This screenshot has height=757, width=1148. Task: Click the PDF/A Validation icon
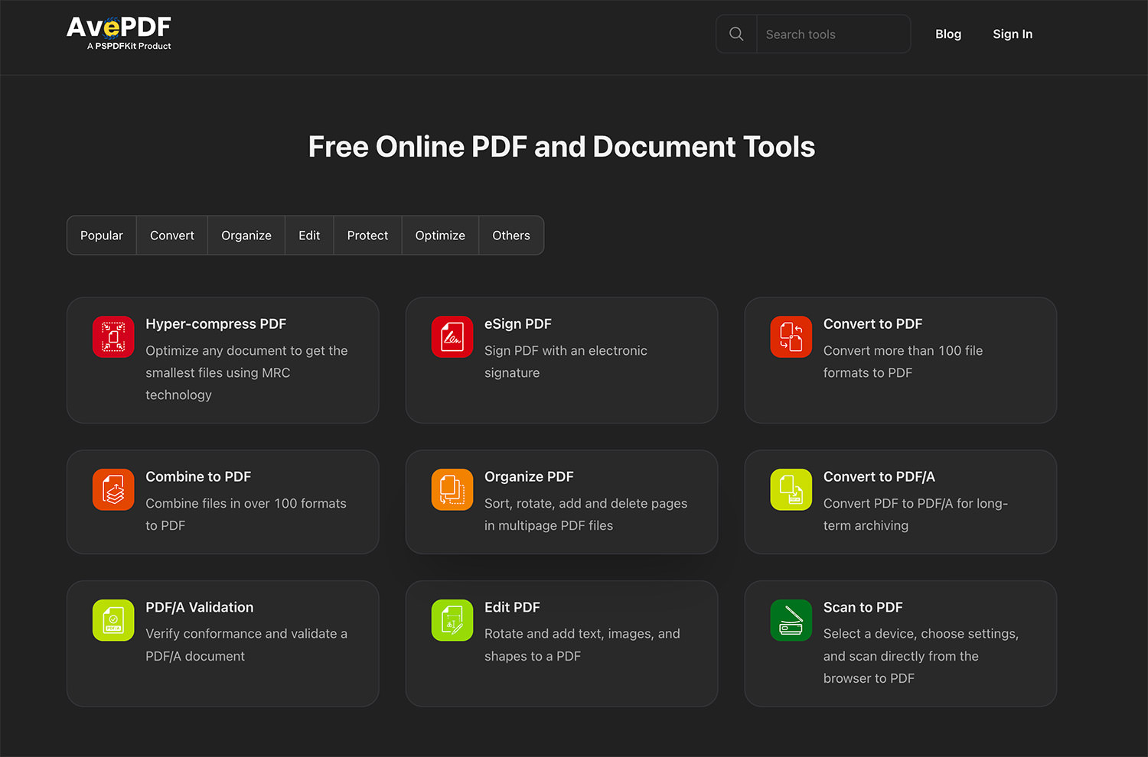pyautogui.click(x=113, y=620)
